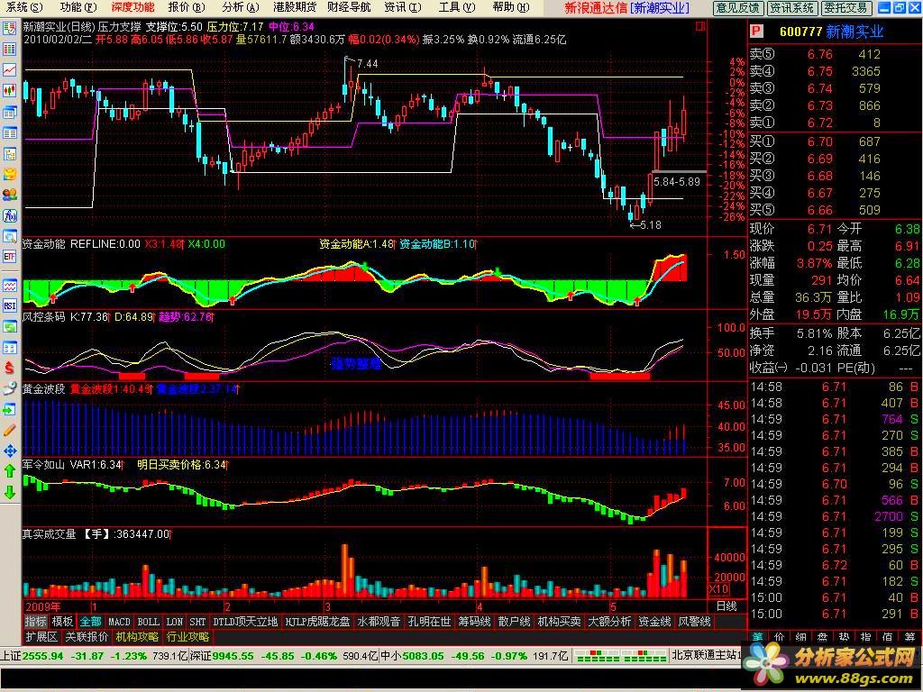This screenshot has height=692, width=923.
Task: Click the yellow envelope message icon
Action: click(9, 174)
